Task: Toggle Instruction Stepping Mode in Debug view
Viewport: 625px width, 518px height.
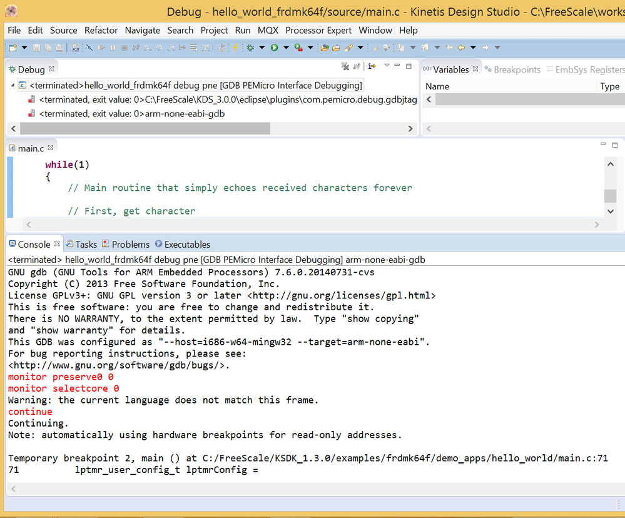Action: tap(372, 66)
